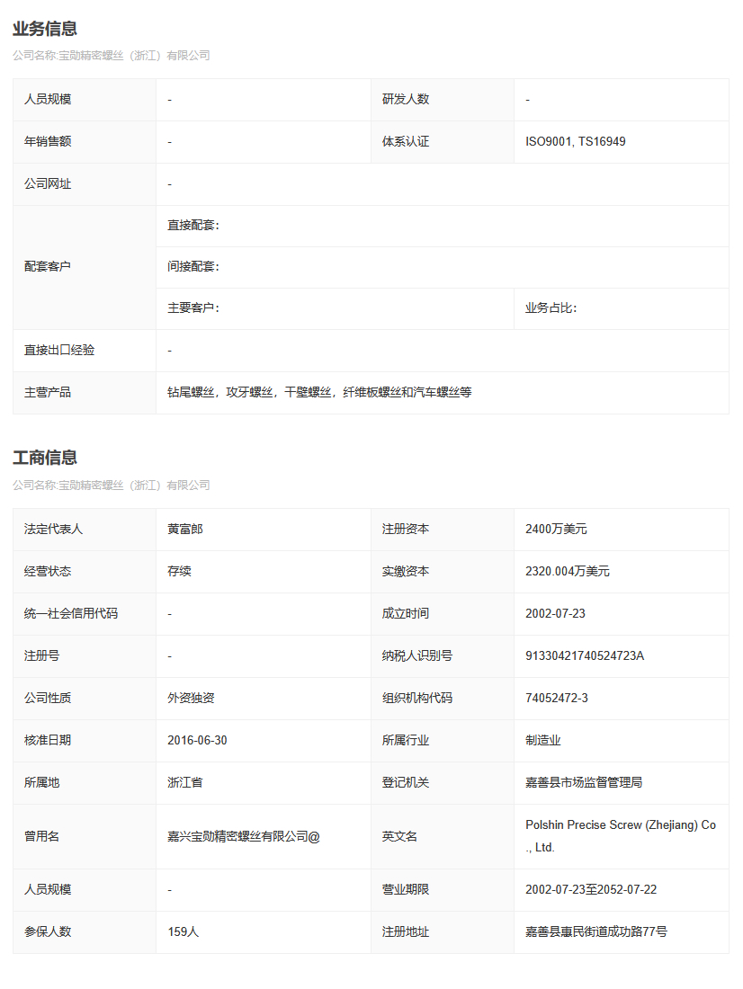The height and width of the screenshot is (989, 743).
Task: Select the product list starting with 钻尾螺丝
Action: (x=319, y=392)
